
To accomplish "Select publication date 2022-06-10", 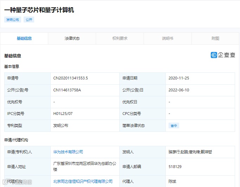I will click(179, 90).
